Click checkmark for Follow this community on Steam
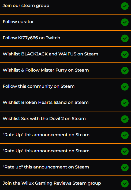Screen dimensions: 131x190 125,87
